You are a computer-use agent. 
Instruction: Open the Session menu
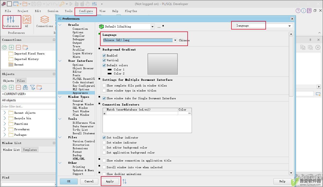point(53,11)
